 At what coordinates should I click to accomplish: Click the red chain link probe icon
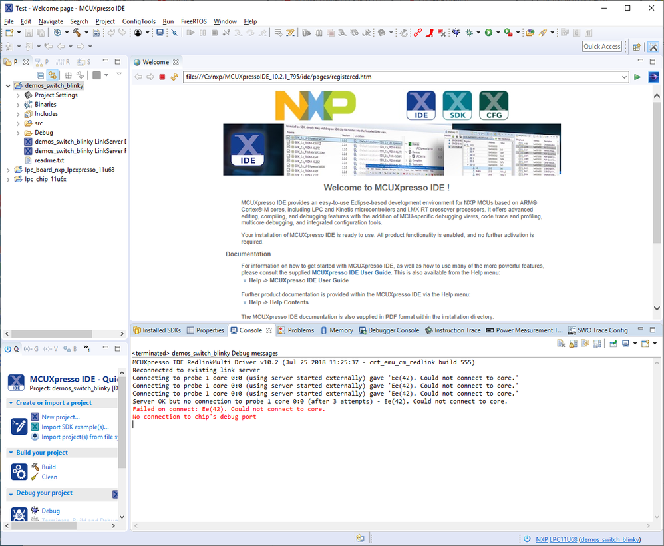[x=418, y=33]
